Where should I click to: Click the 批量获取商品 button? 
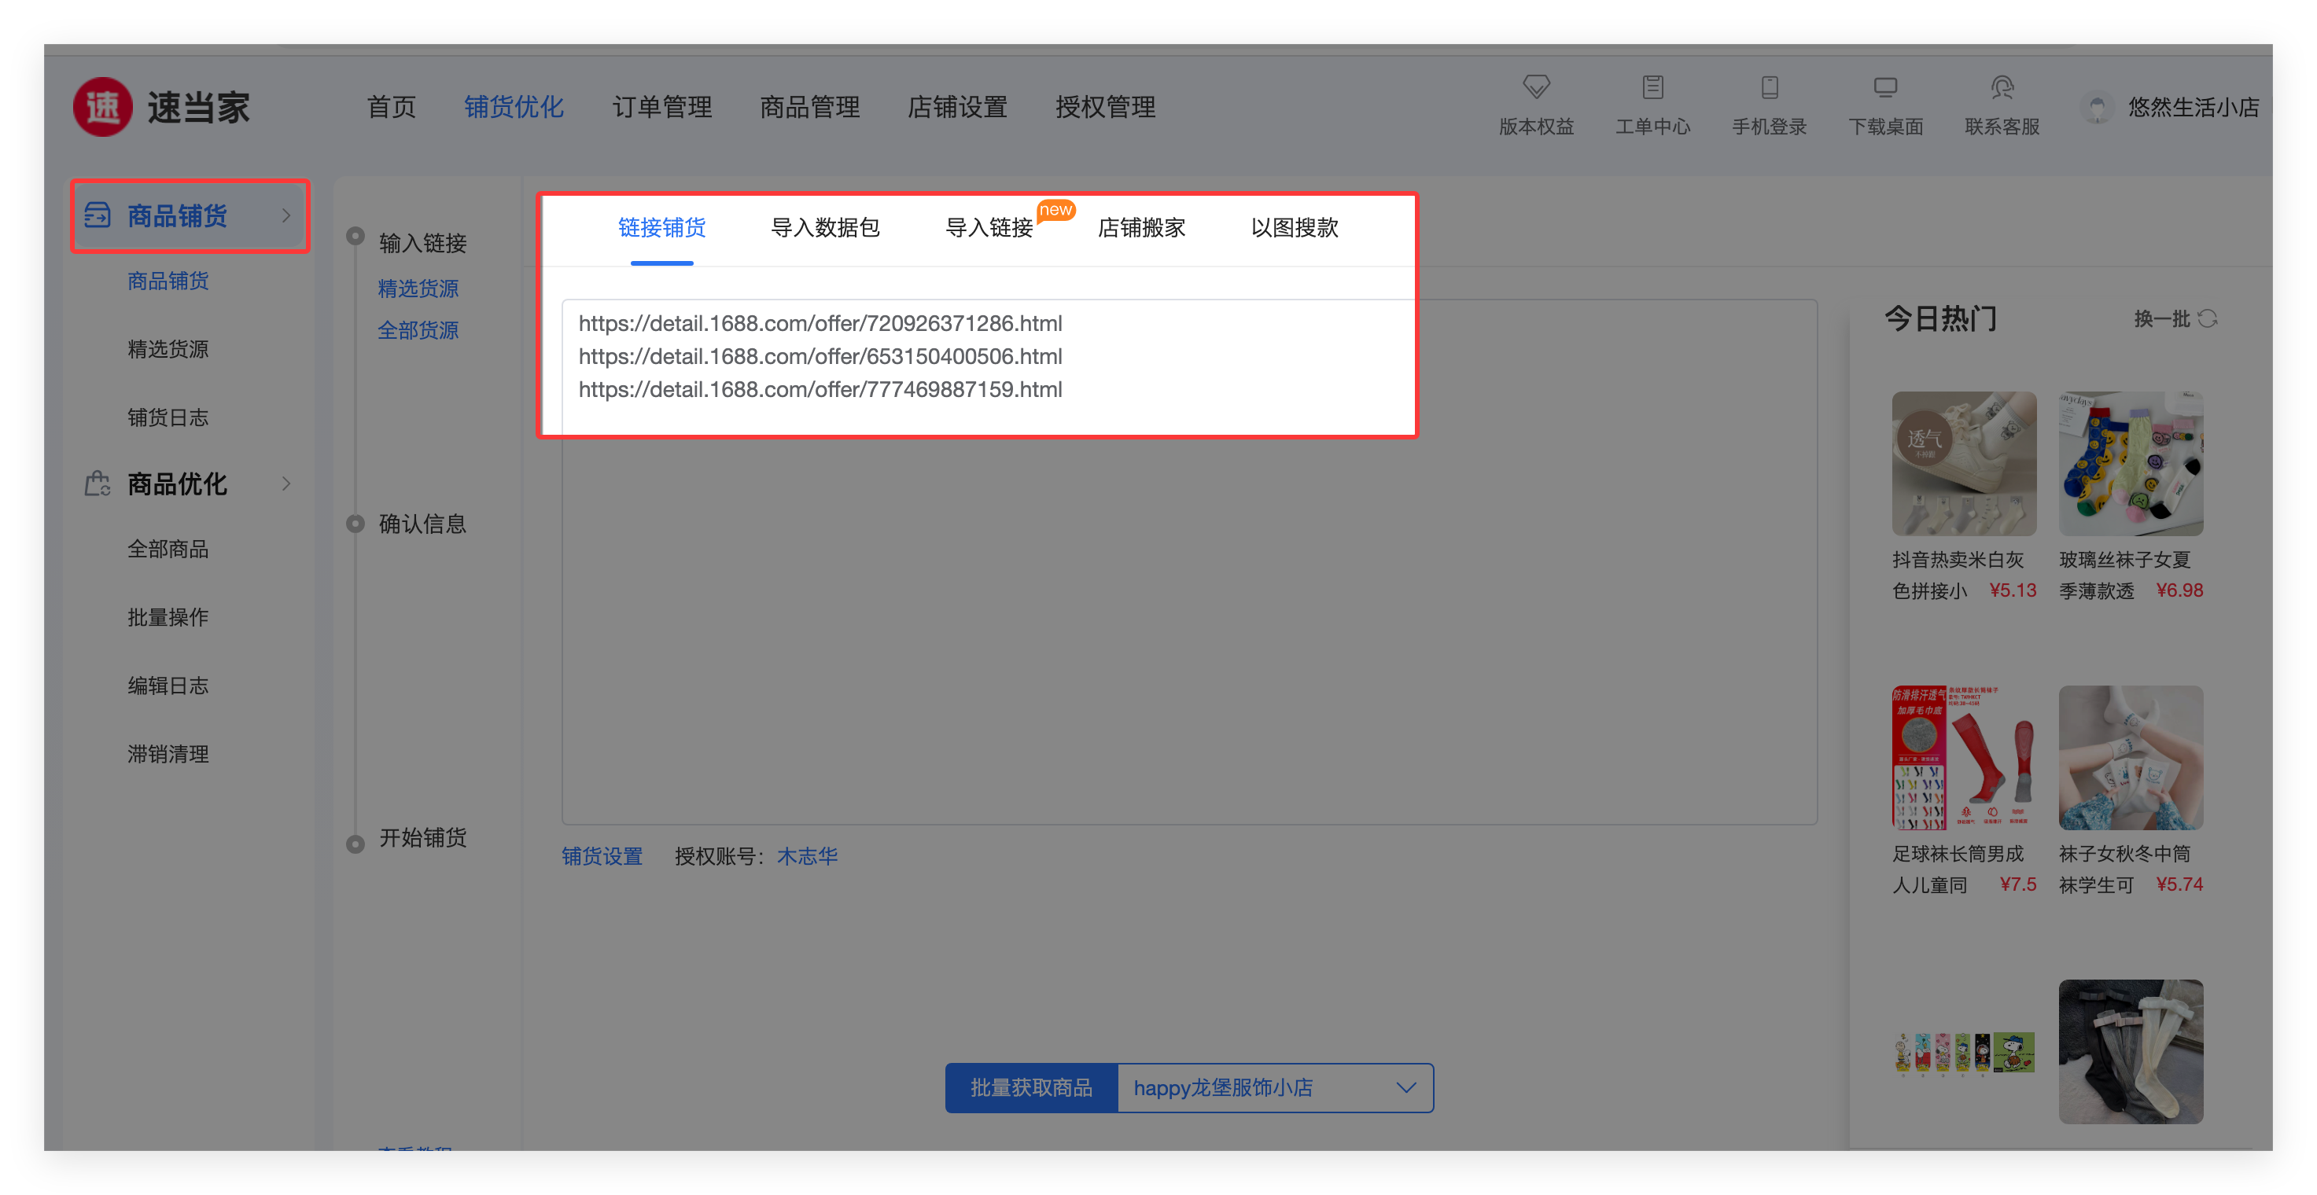click(x=1031, y=1088)
